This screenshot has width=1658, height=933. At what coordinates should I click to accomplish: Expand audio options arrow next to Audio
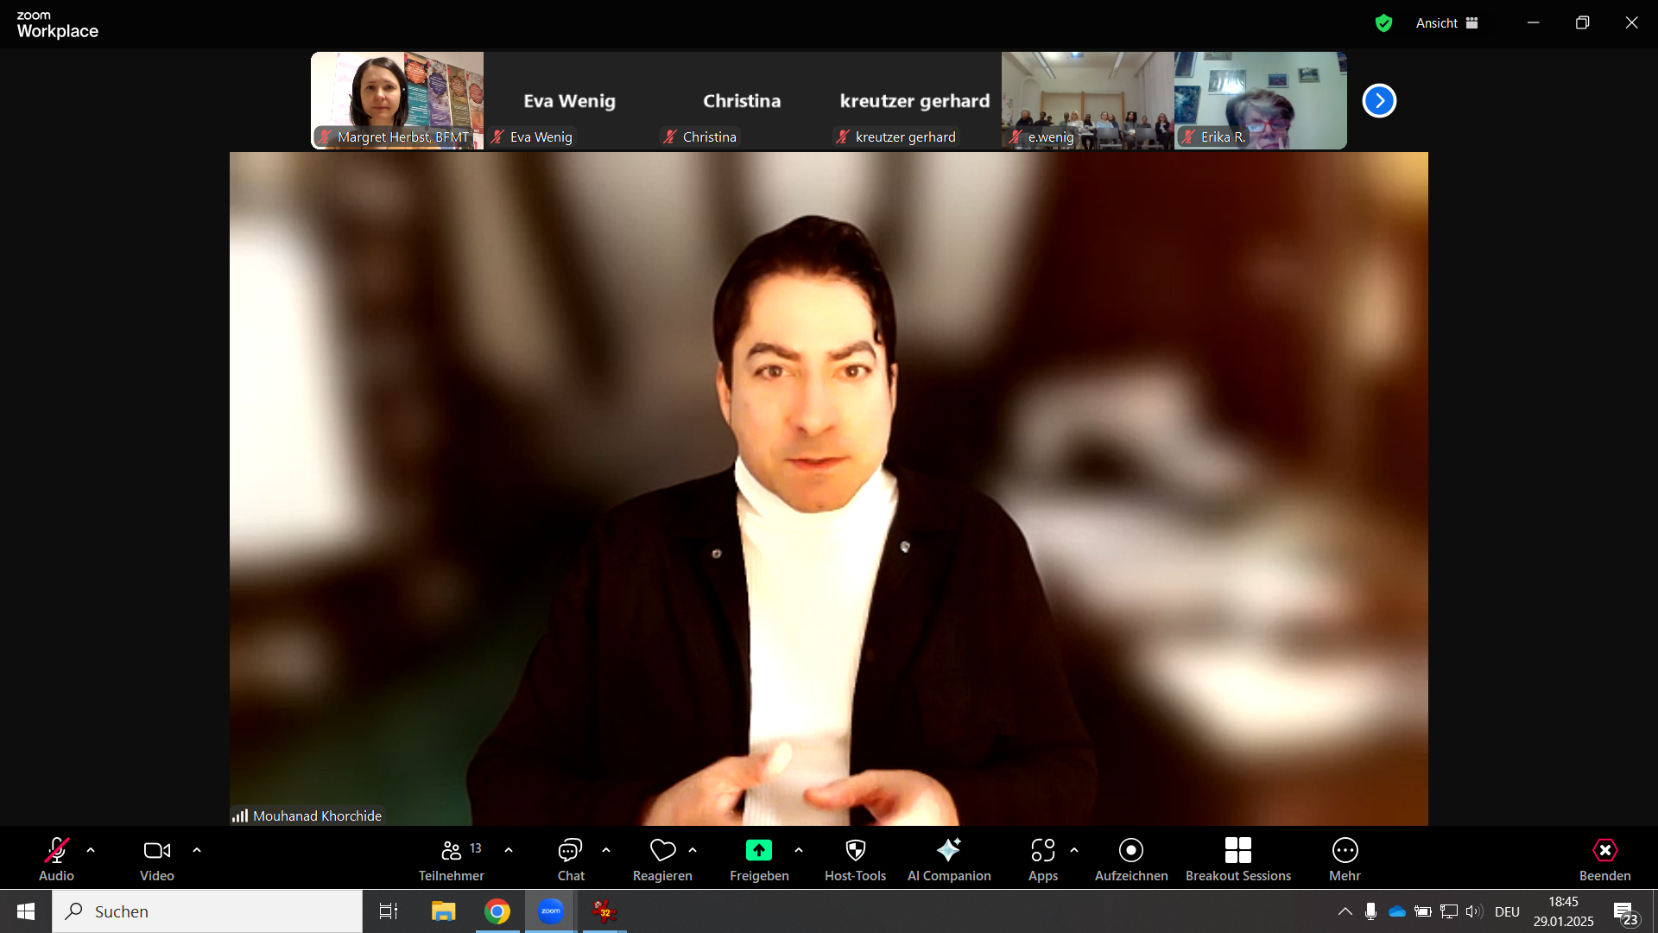tap(91, 851)
